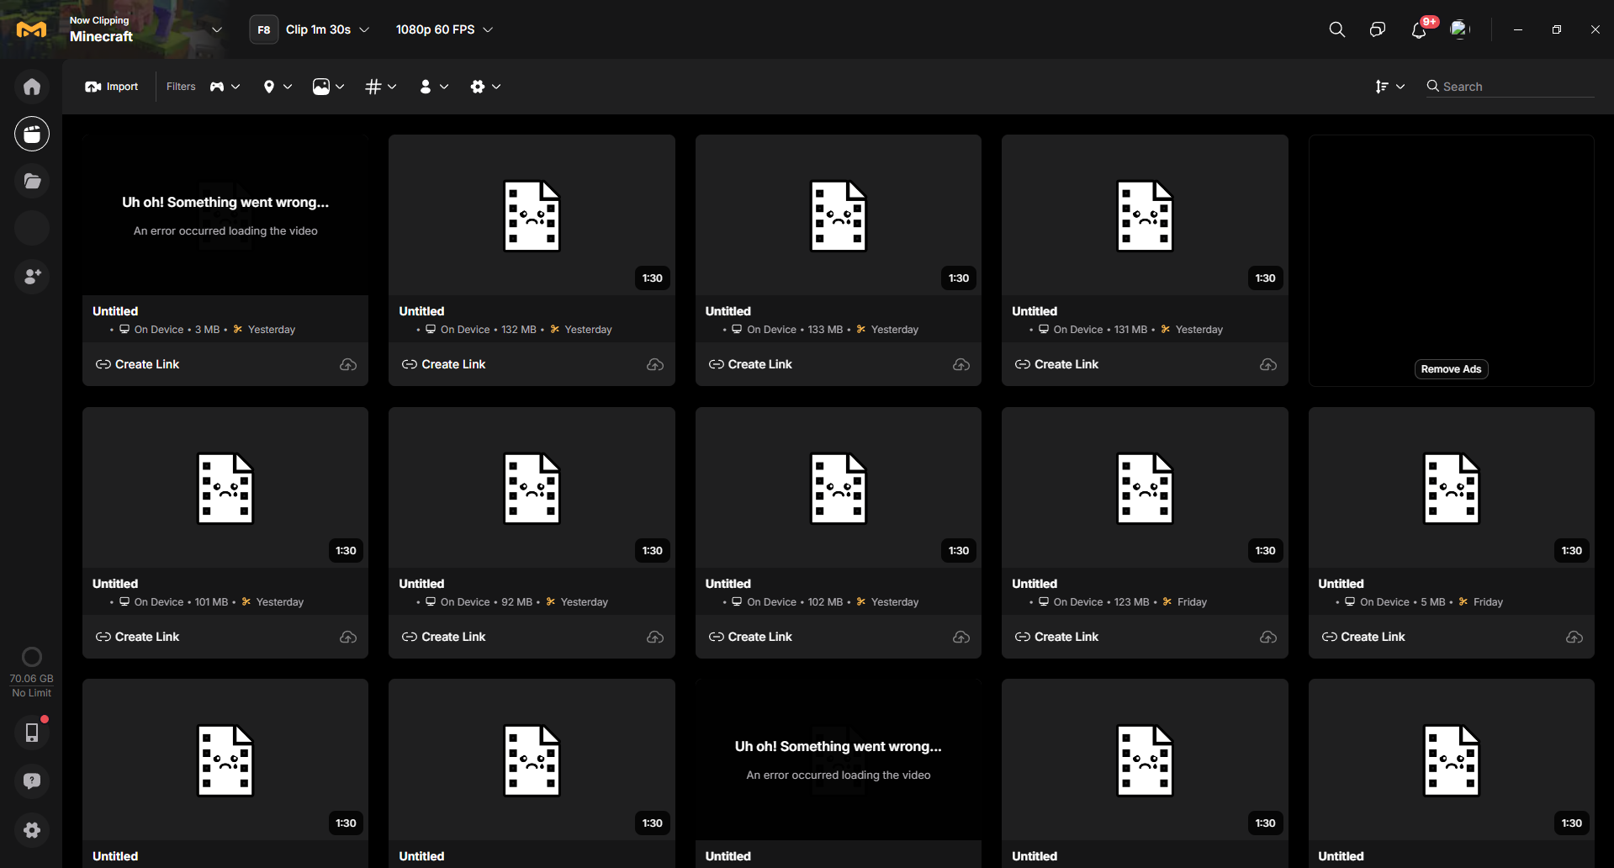The width and height of the screenshot is (1614, 868).
Task: Upload the 102 MB clip to cloud
Action: (x=961, y=637)
